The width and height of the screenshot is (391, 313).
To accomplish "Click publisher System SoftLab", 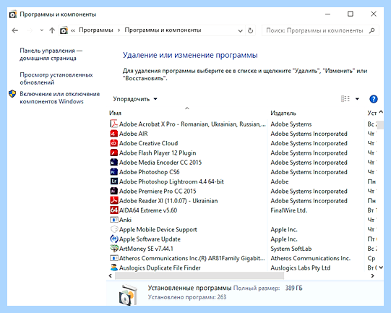I will (x=291, y=249).
